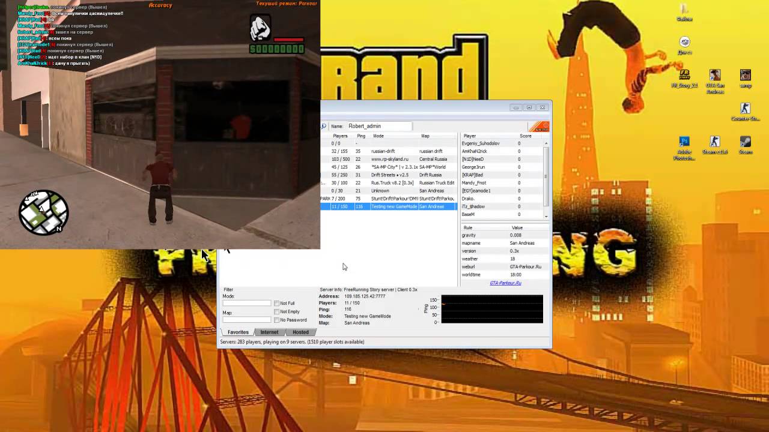Click the Rule column header
This screenshot has height=432, width=769.
pyautogui.click(x=485, y=227)
